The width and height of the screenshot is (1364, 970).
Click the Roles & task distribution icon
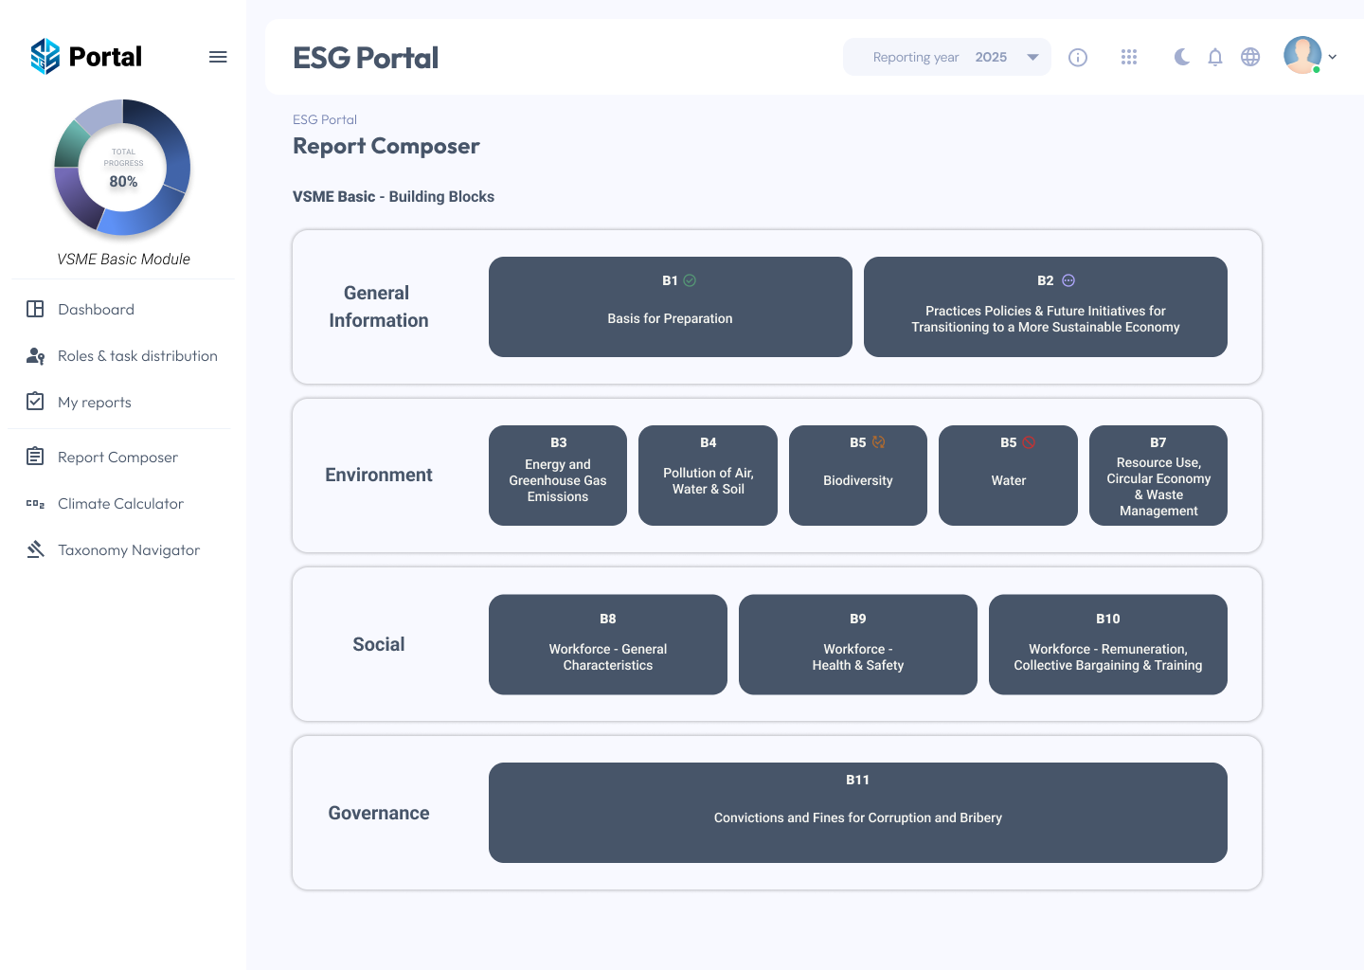[x=35, y=355]
